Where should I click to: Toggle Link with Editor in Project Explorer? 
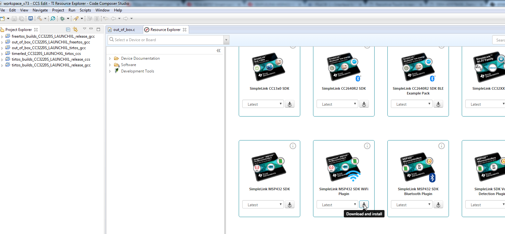point(75,29)
